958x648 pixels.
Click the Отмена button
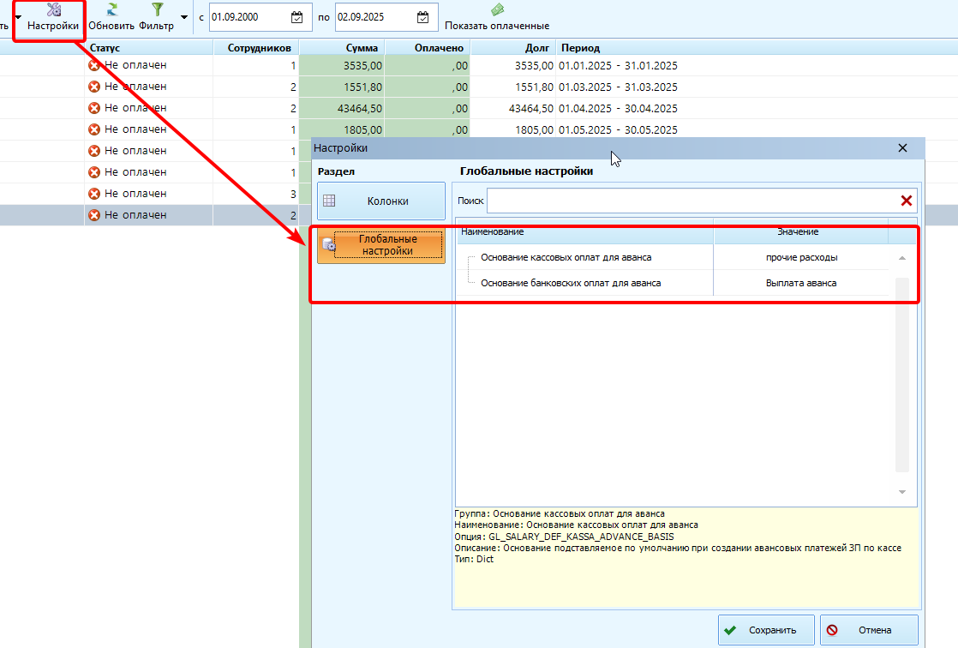[x=869, y=630]
